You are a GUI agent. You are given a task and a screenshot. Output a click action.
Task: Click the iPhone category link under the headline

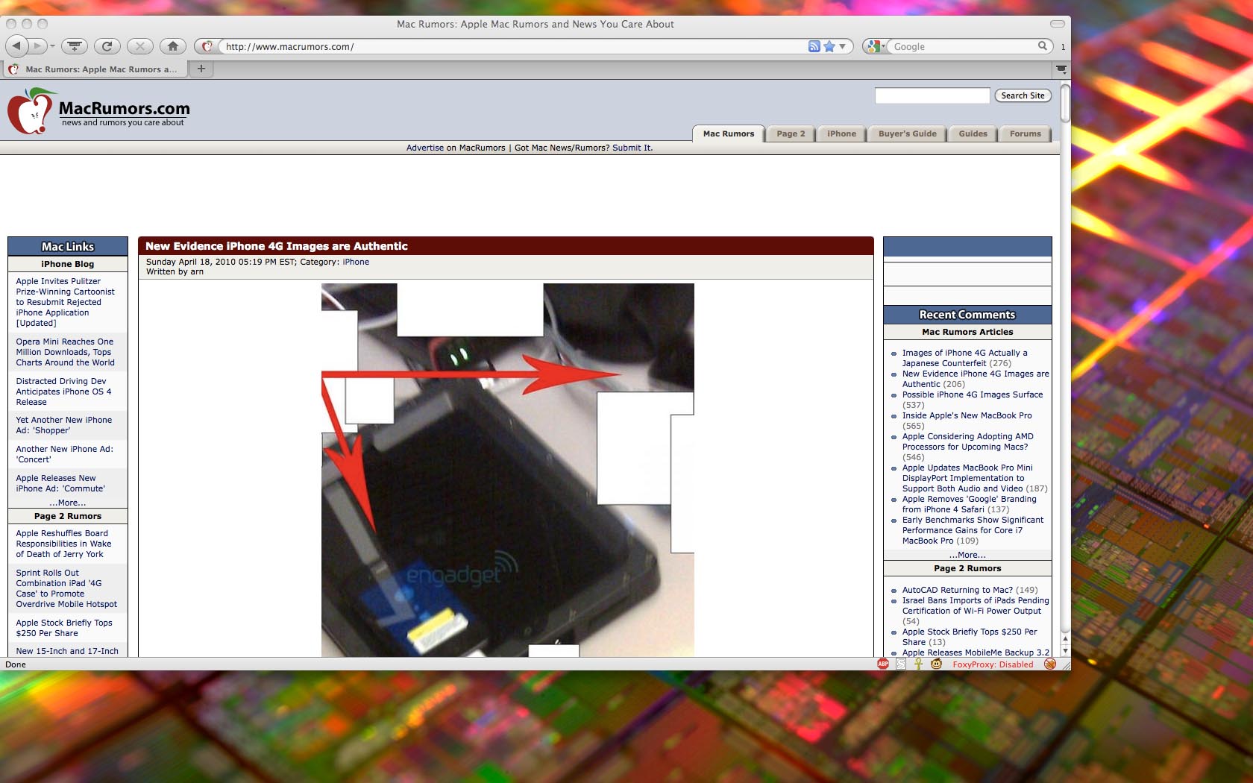(356, 262)
